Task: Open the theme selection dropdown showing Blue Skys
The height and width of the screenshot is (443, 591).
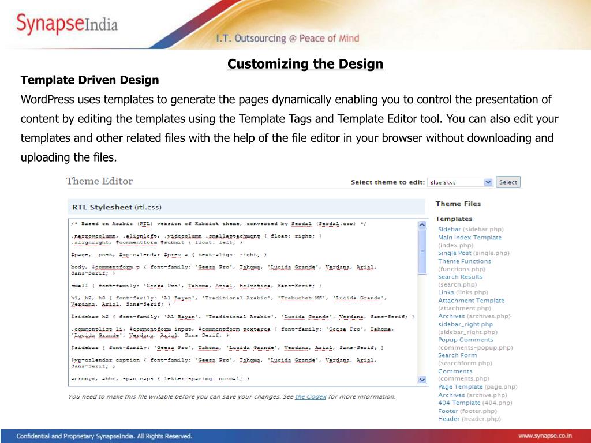Action: (x=460, y=182)
